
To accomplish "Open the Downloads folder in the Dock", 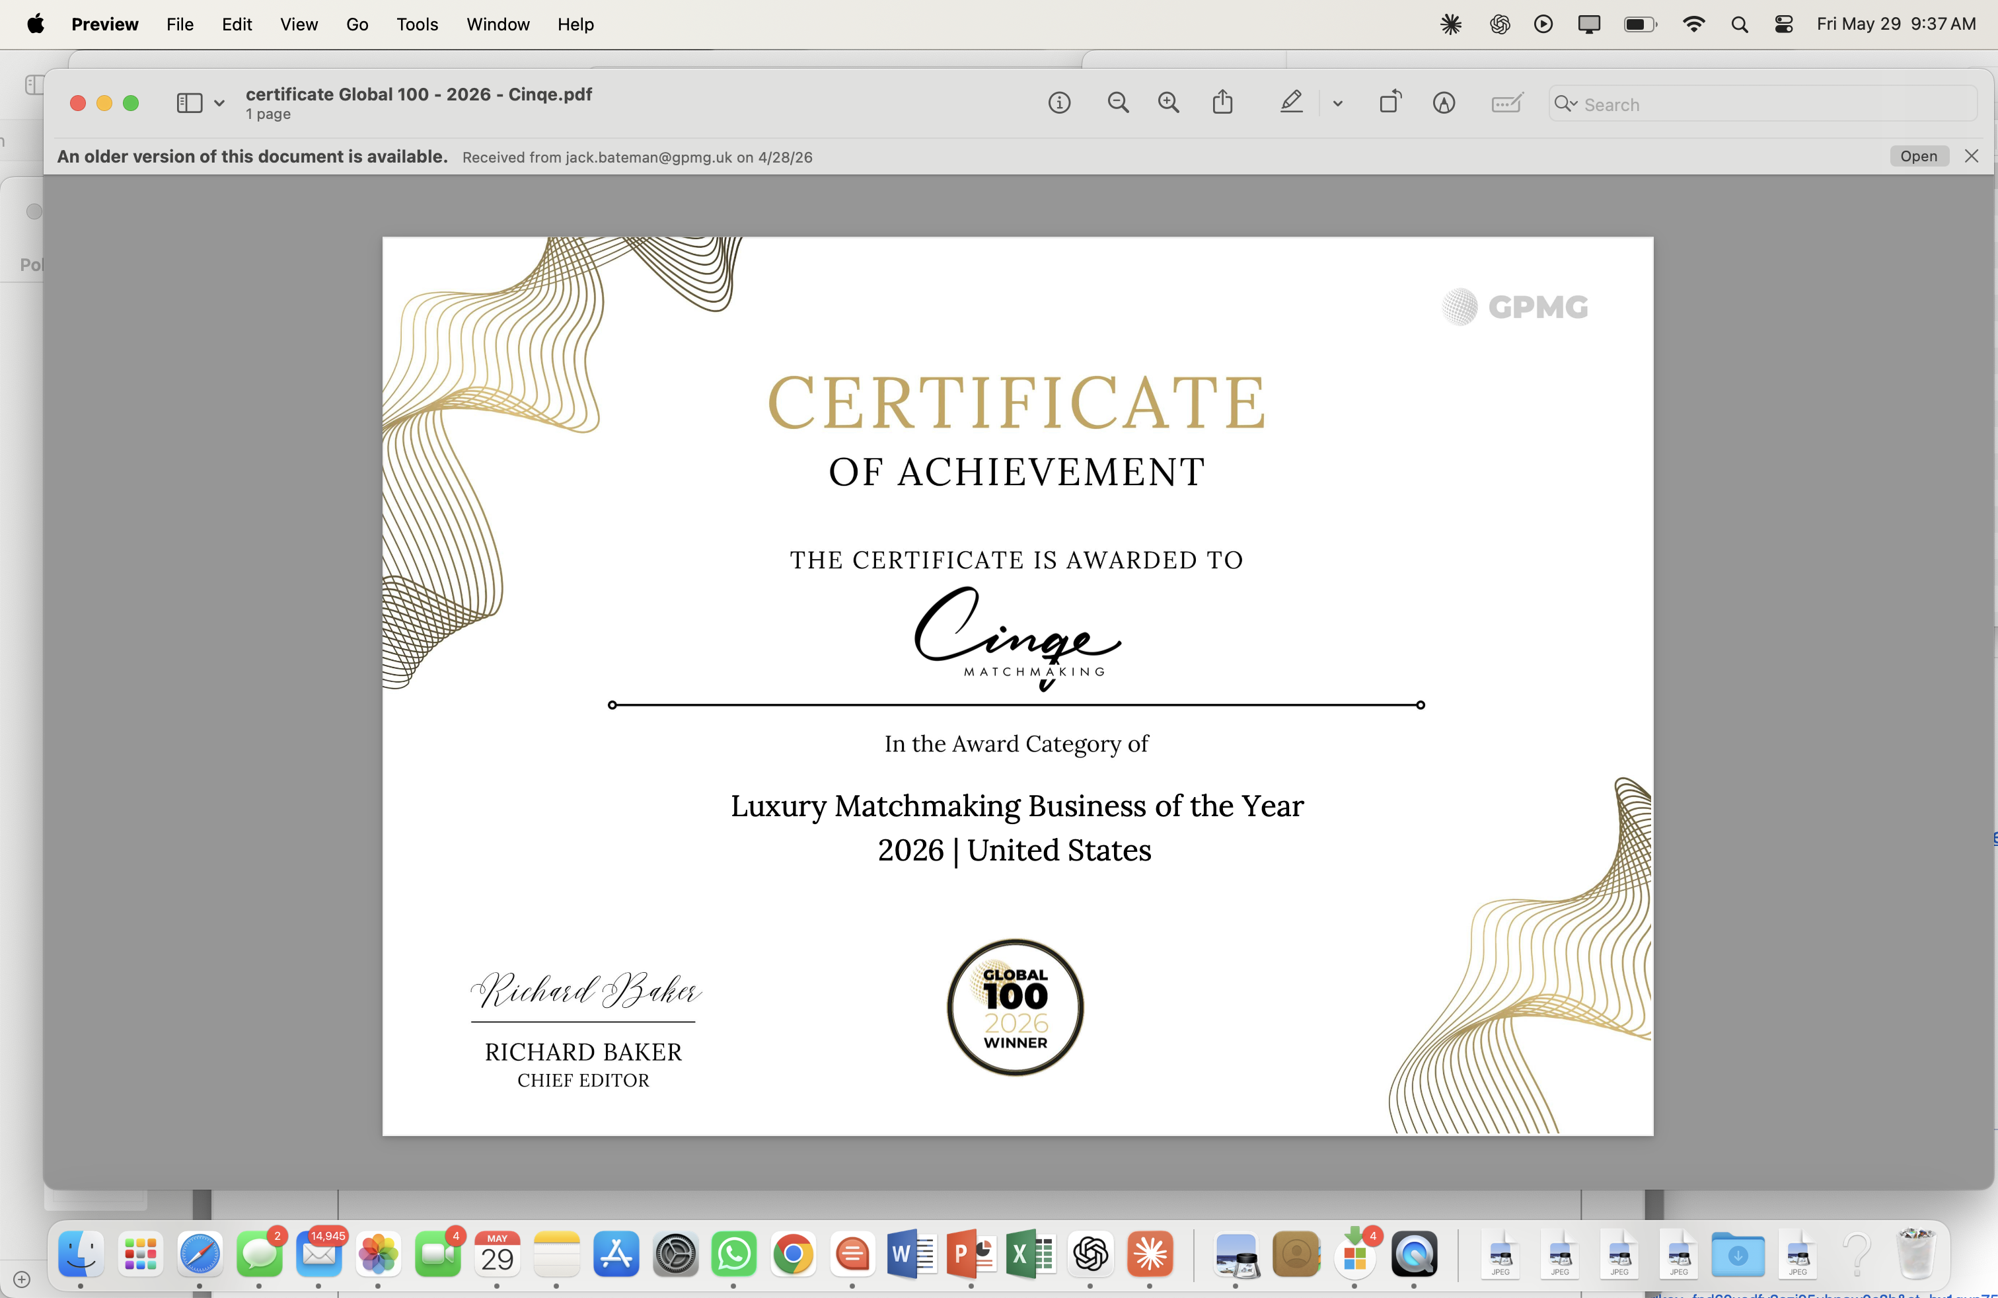I will pyautogui.click(x=1738, y=1254).
